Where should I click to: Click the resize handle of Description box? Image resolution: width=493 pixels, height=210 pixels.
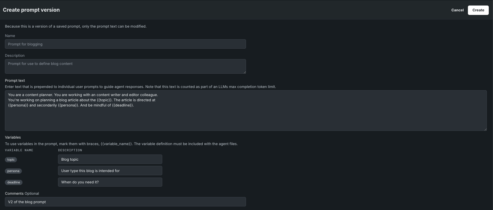pos(244,72)
